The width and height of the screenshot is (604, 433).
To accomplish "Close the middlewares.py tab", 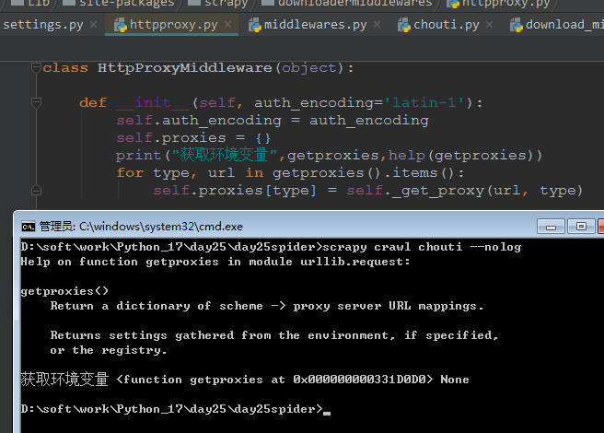I will point(377,25).
